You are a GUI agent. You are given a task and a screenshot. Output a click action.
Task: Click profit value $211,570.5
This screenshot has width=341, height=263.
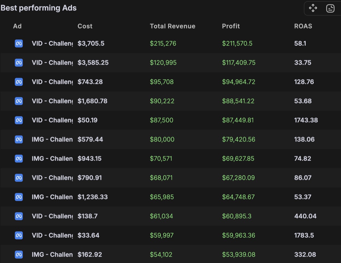point(237,43)
